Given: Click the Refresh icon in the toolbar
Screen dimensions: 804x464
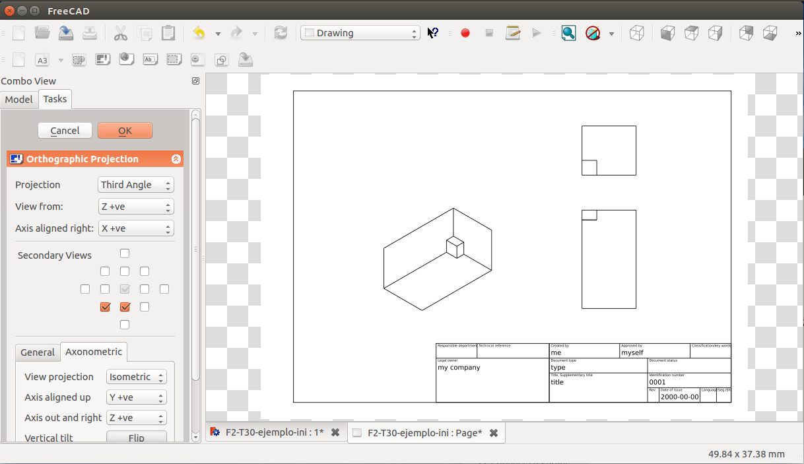Looking at the screenshot, I should click(x=281, y=33).
